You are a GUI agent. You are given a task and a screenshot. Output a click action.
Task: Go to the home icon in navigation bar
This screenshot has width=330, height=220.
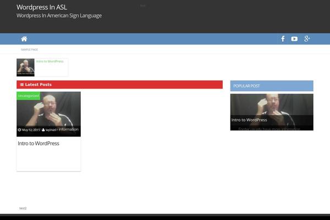(x=24, y=38)
